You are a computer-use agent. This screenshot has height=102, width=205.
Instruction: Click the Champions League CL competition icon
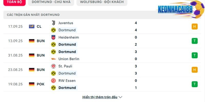coord(32,26)
